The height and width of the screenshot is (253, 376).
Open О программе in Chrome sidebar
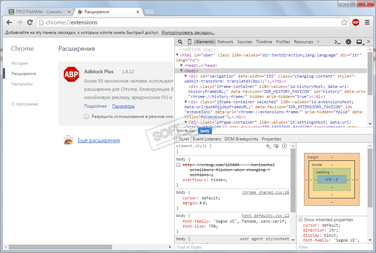click(25, 104)
